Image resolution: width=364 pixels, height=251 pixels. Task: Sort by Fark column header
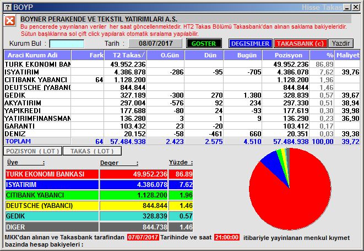click(x=88, y=55)
